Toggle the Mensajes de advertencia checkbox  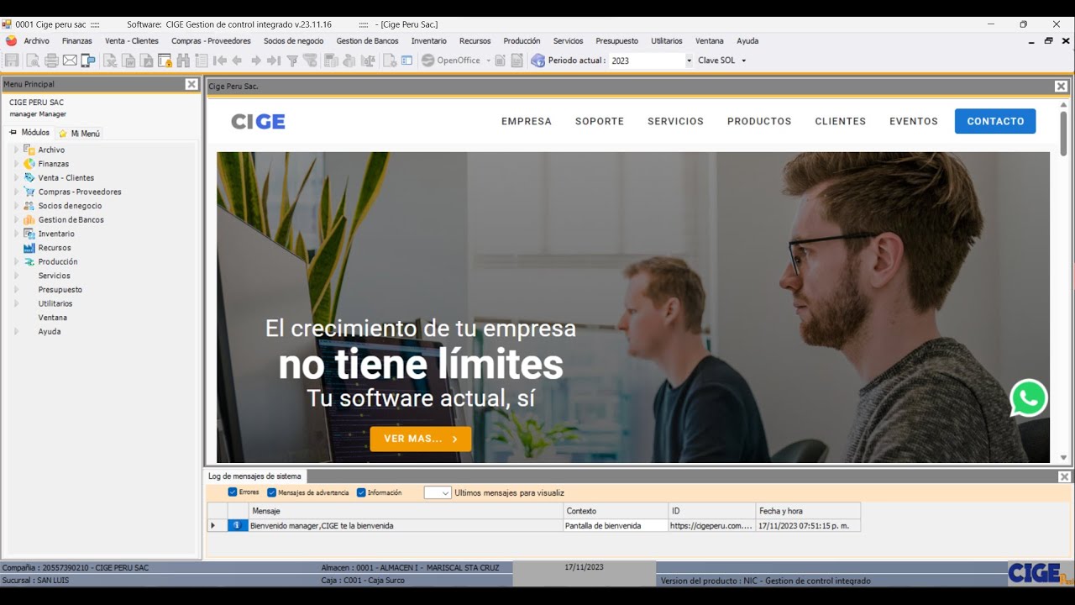click(271, 492)
